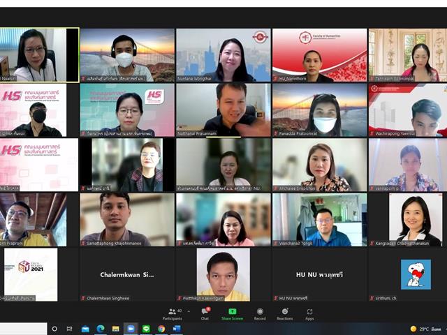Viewport: 447px width, 335px height.
Task: Click the Windows taskbar search box
Action: click(23, 329)
